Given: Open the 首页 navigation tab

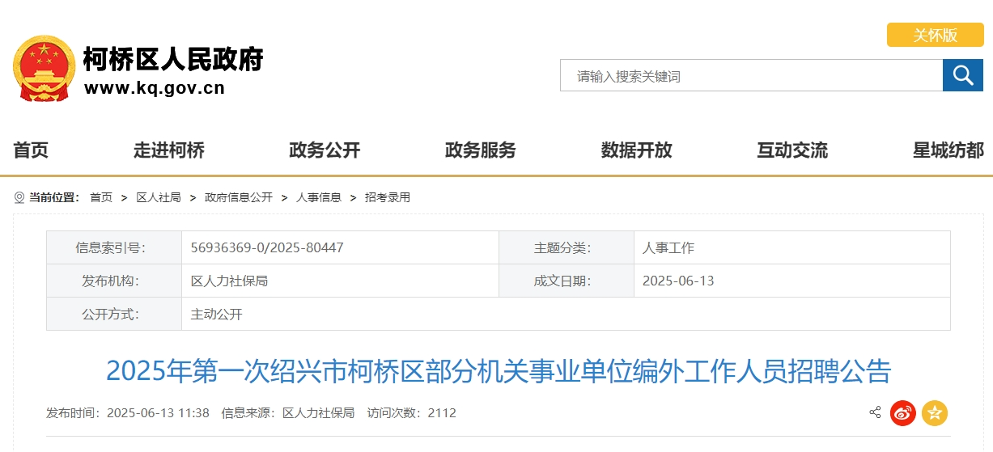Looking at the screenshot, I should point(31,150).
